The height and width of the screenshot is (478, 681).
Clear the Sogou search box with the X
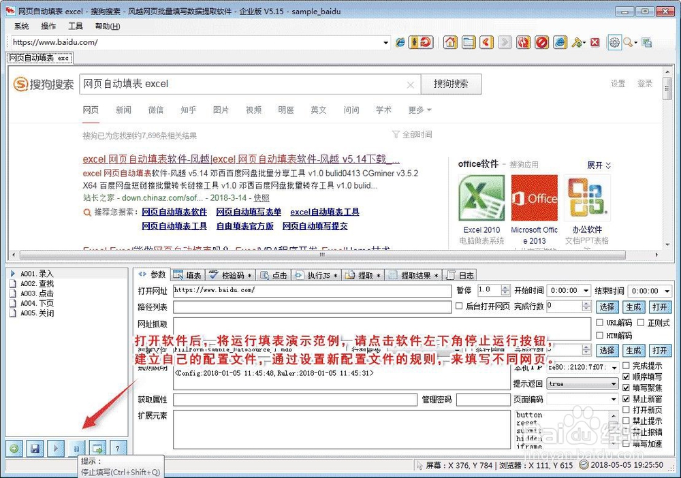click(x=410, y=85)
